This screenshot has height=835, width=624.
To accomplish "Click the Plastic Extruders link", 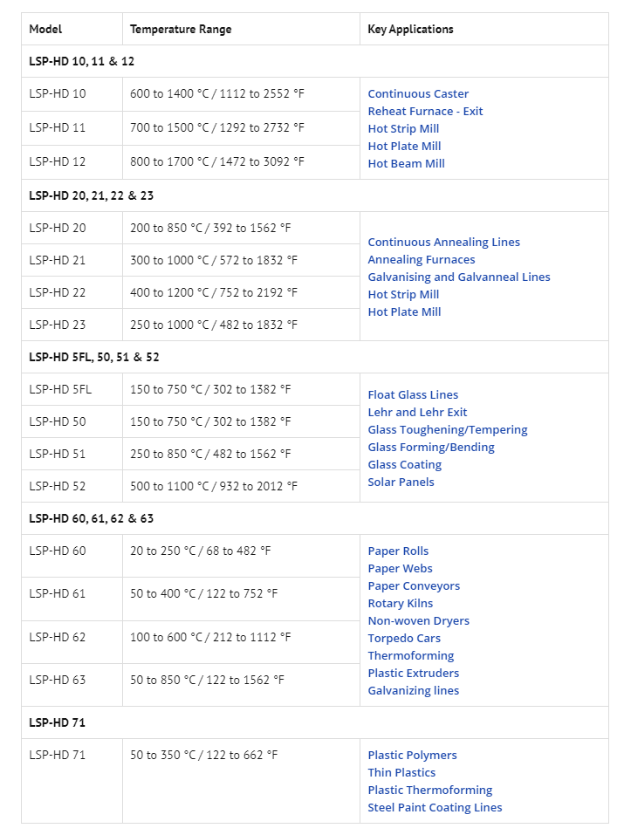I will [x=413, y=674].
